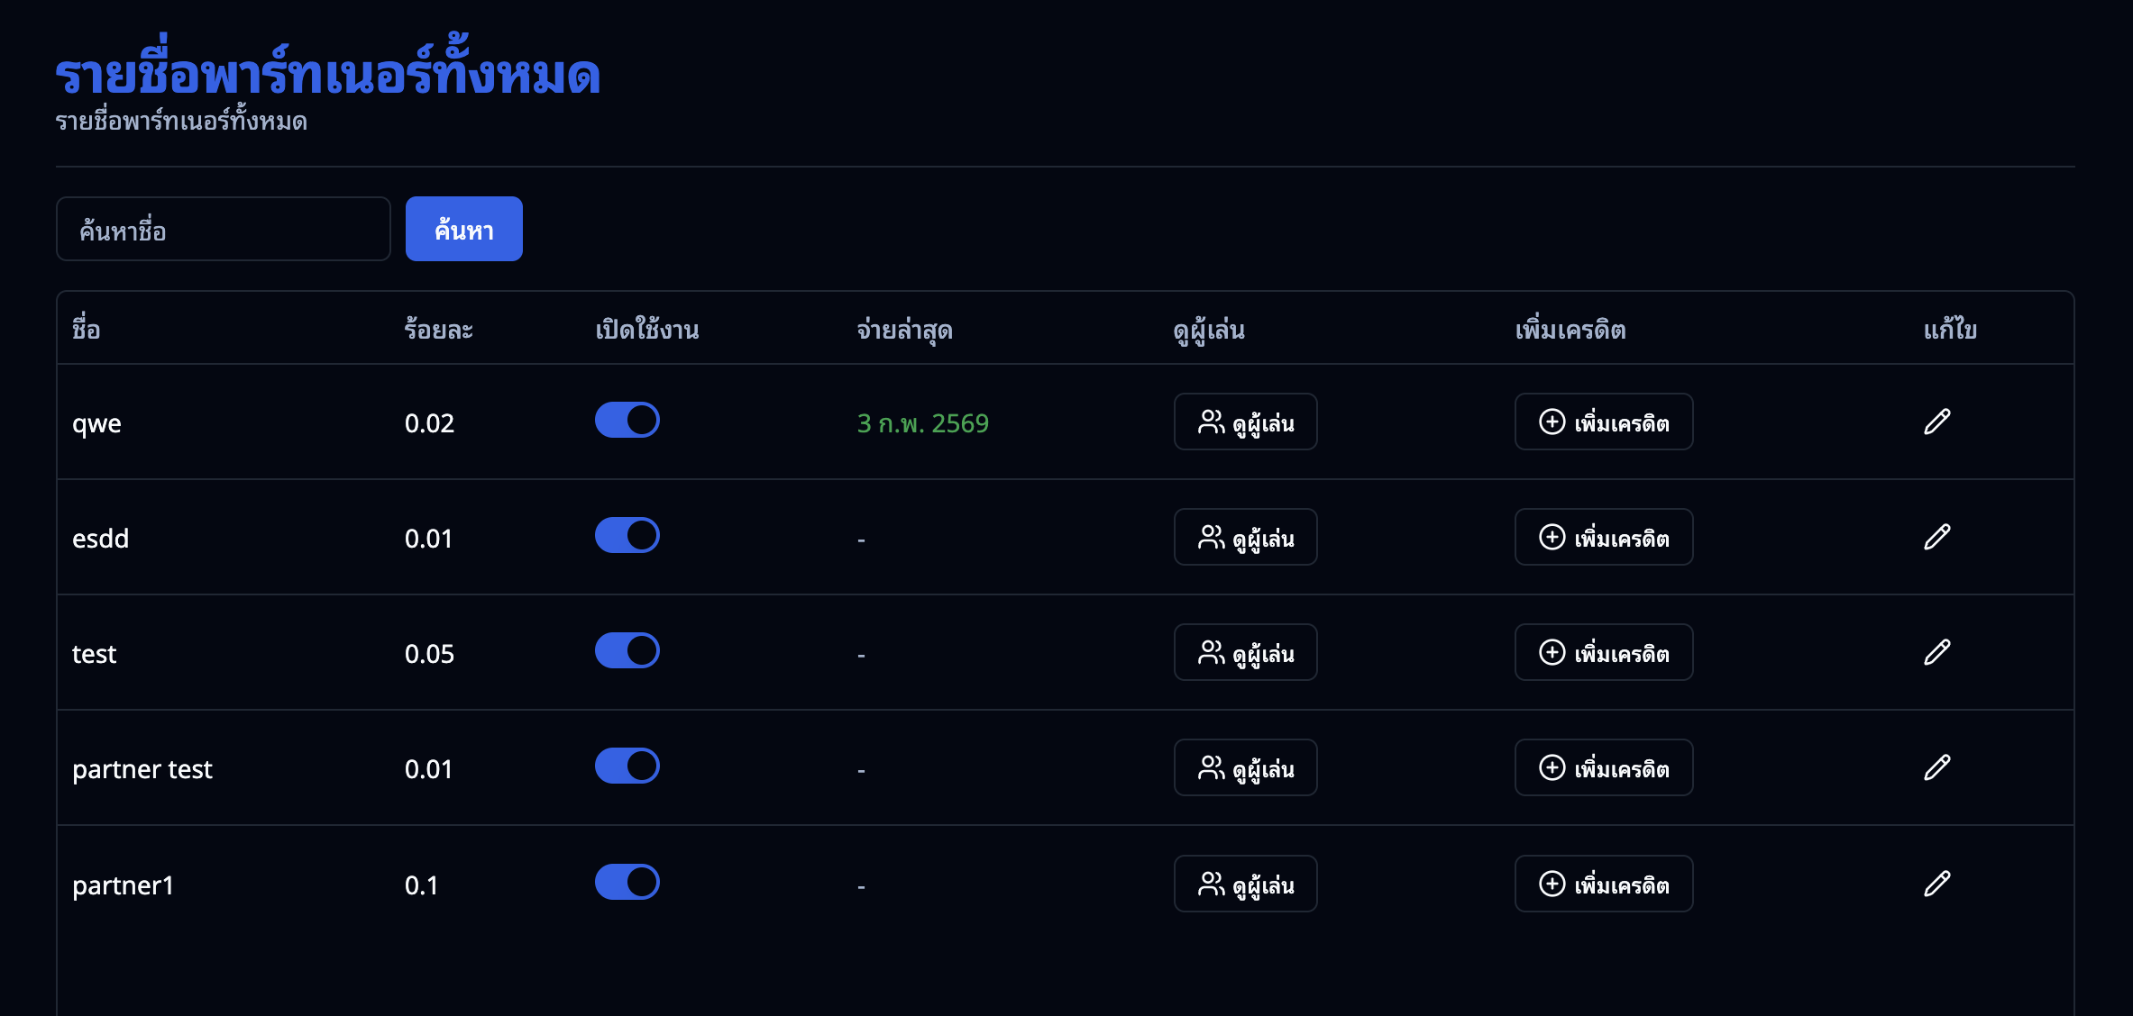The image size is (2133, 1016).
Task: View players for partner1
Action: pyautogui.click(x=1245, y=884)
